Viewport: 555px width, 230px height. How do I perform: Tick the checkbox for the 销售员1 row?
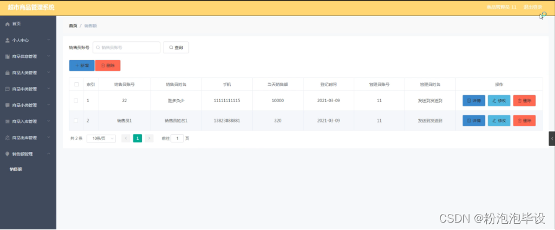pos(76,121)
